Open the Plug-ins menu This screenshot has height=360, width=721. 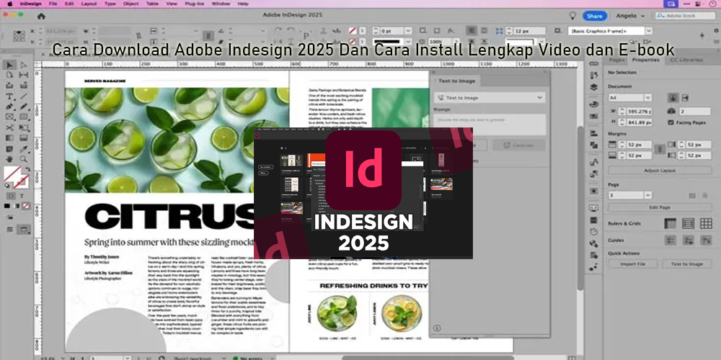(x=193, y=4)
